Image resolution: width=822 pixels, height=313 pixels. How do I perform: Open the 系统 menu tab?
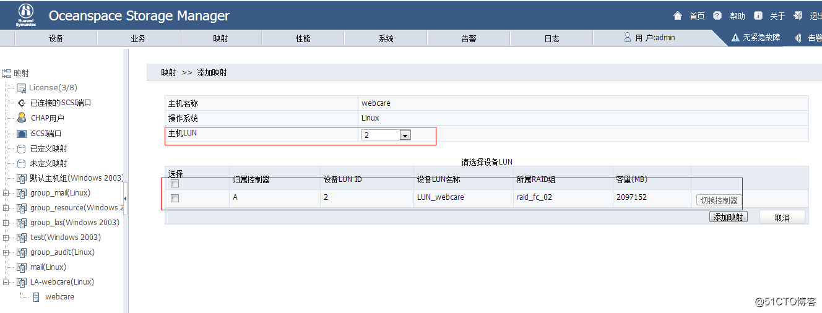(x=386, y=38)
